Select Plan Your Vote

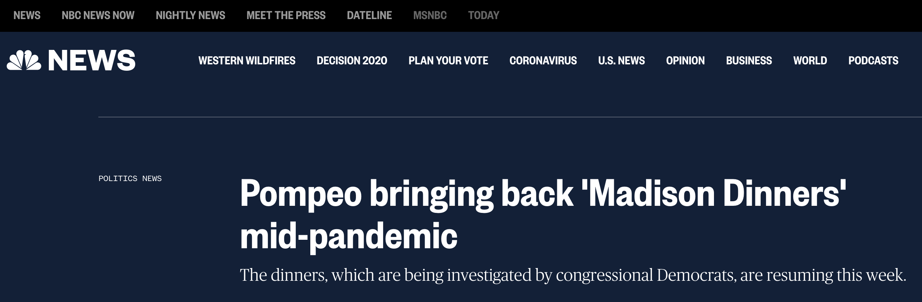[x=448, y=60]
